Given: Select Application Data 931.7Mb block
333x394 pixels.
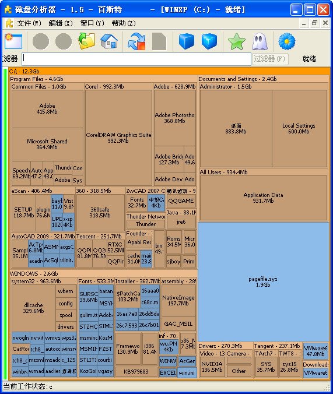Looking at the screenshot, I should [264, 198].
